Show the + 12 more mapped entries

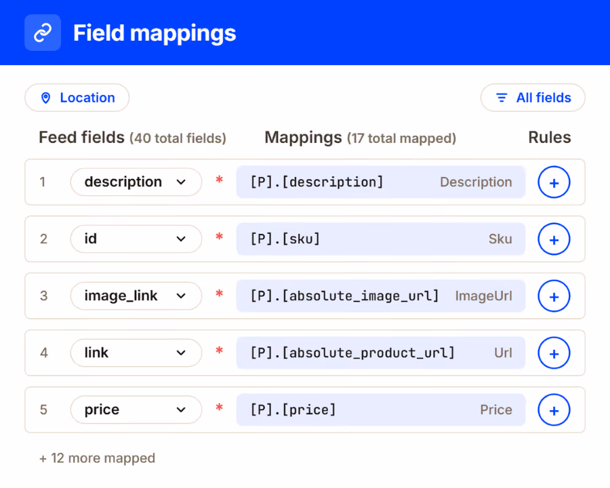pyautogui.click(x=97, y=458)
